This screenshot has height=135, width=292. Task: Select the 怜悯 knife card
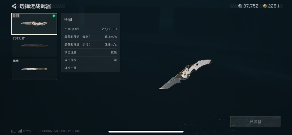click(x=34, y=24)
